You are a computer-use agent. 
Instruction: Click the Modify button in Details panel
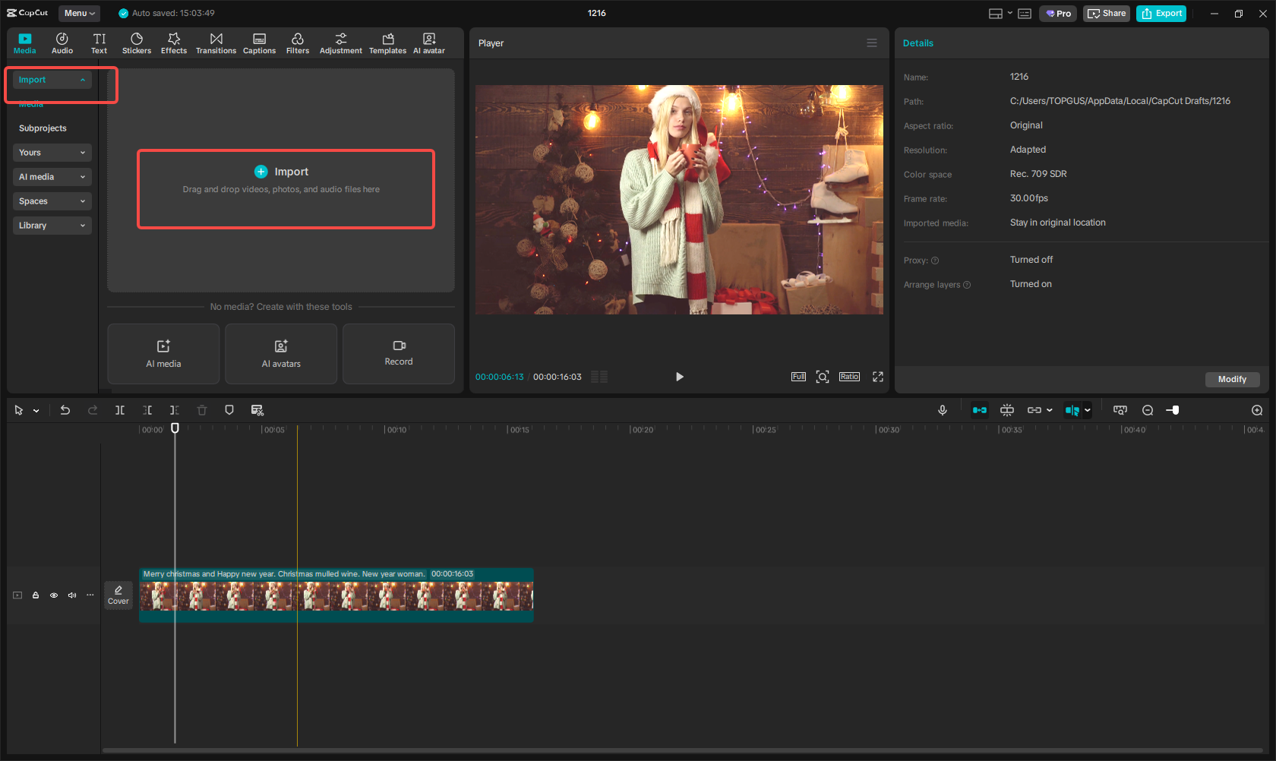point(1232,379)
